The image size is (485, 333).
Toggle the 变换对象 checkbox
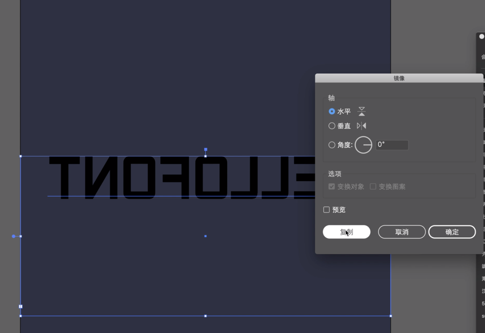tap(332, 186)
